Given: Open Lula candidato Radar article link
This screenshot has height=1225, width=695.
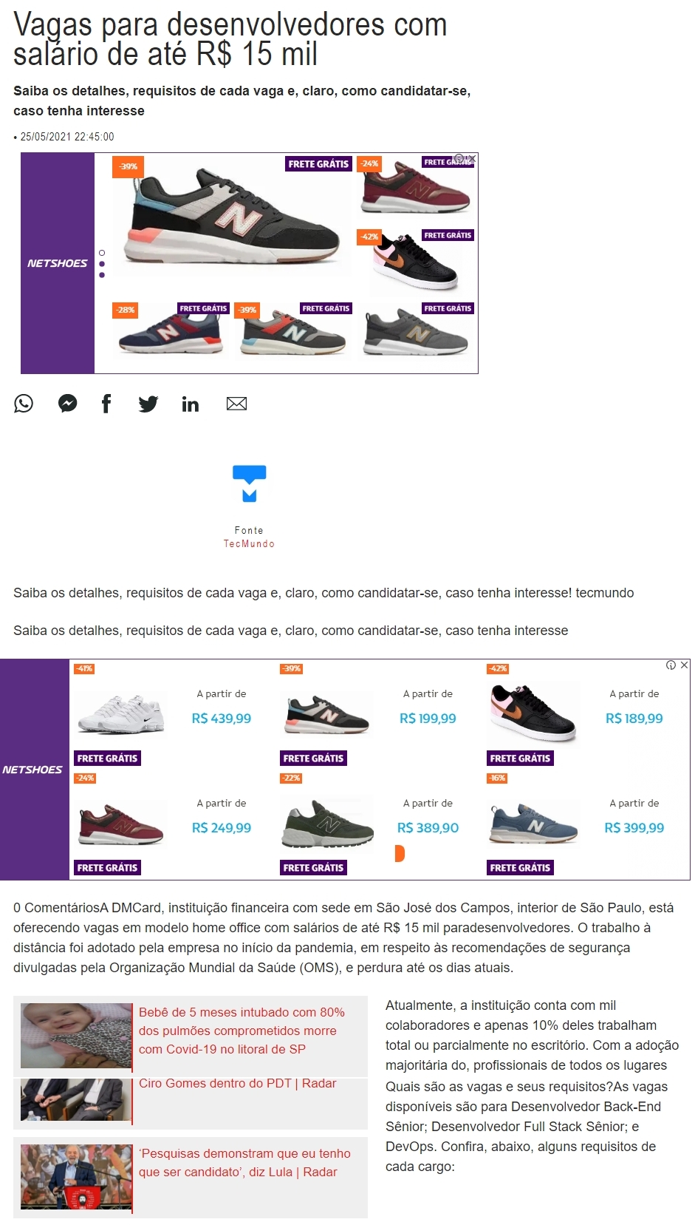Looking at the screenshot, I should click(x=244, y=1163).
